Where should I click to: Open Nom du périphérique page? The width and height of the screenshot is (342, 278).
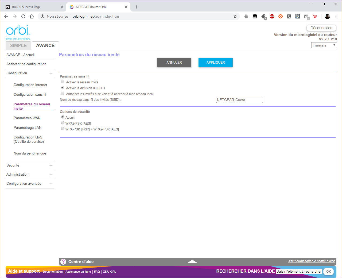[x=30, y=153]
